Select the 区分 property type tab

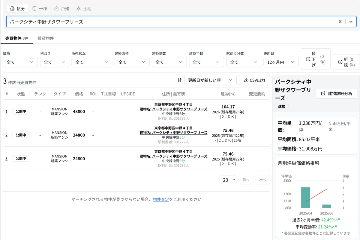[x=17, y=8]
